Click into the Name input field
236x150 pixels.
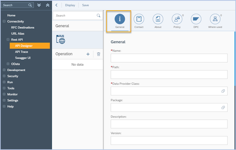pos(169,58)
